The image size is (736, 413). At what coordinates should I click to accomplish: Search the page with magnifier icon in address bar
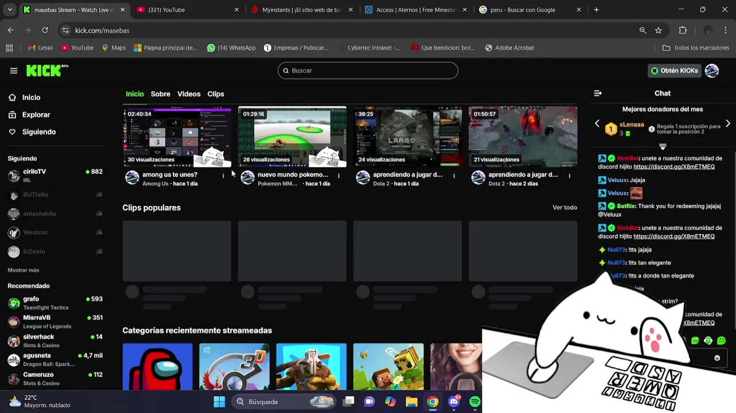tap(642, 30)
